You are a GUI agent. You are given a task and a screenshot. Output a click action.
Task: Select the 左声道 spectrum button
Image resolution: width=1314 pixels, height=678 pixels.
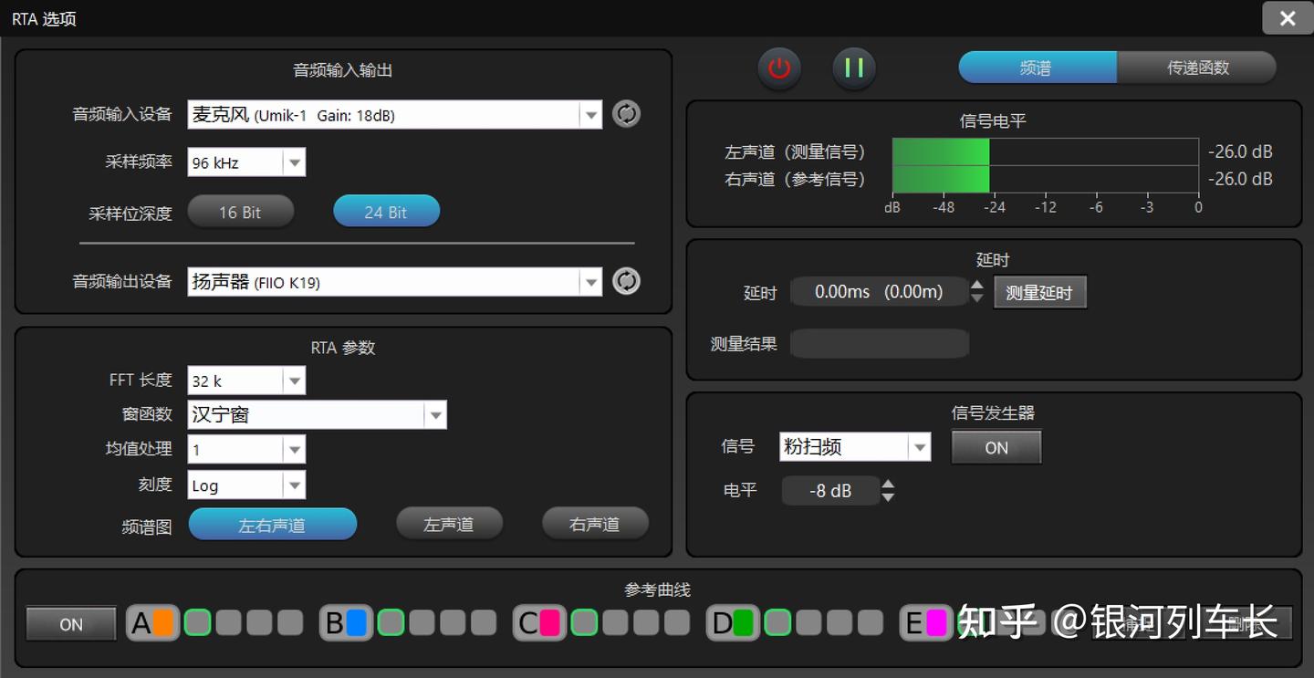[x=449, y=525]
